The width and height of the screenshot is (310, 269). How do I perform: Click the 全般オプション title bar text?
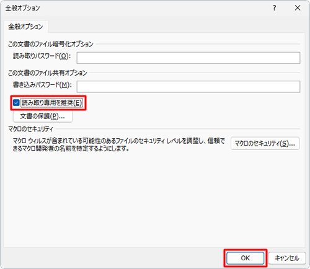point(22,8)
